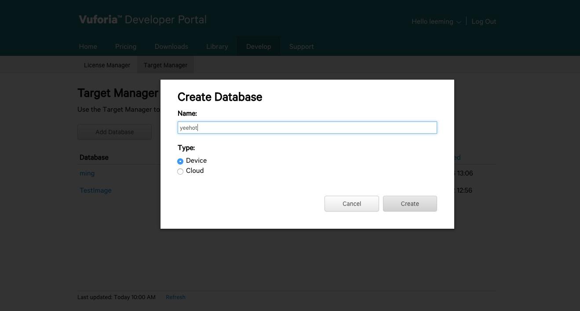This screenshot has width=580, height=311.
Task: Switch to the Target Manager tab
Action: (165, 65)
